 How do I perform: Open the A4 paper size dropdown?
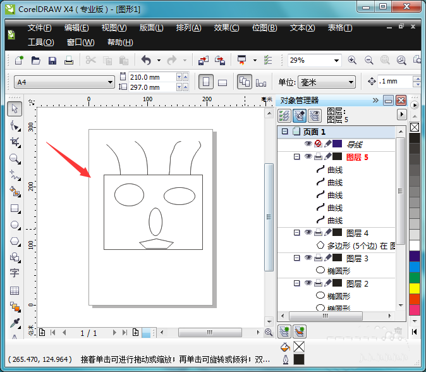[109, 82]
